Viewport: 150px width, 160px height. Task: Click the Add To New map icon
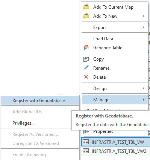point(86,16)
